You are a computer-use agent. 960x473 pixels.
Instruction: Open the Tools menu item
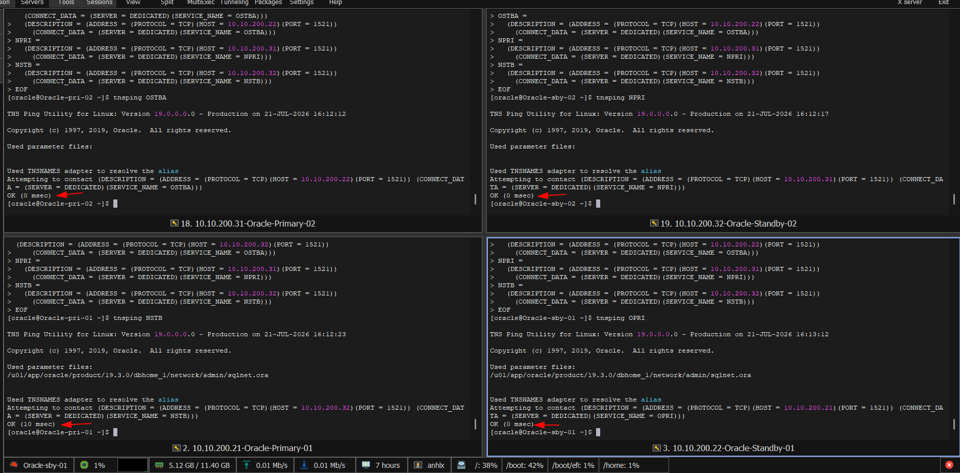pyautogui.click(x=66, y=3)
